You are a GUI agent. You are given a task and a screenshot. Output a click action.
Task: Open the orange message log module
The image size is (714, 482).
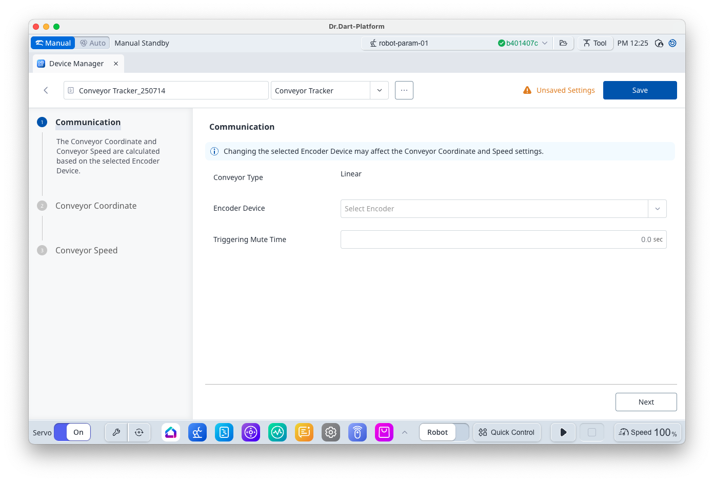(x=304, y=432)
